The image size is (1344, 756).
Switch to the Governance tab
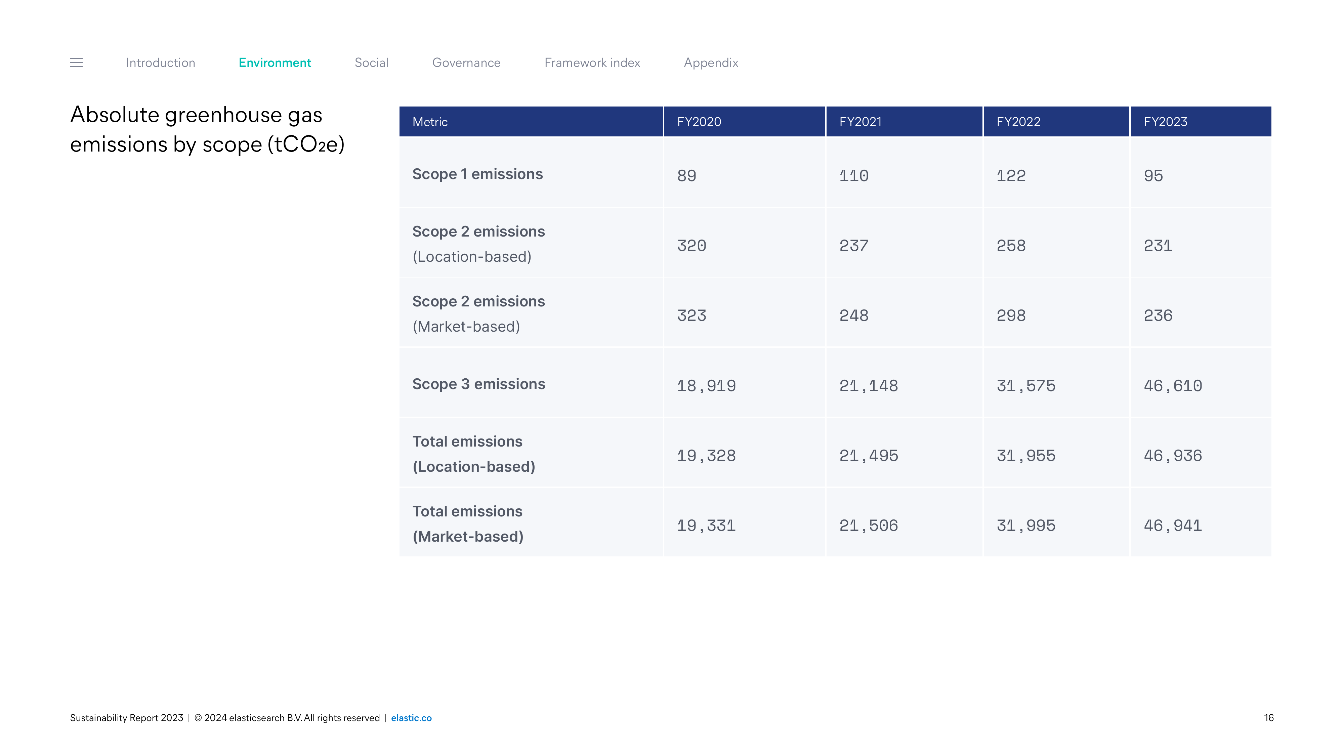coord(466,62)
